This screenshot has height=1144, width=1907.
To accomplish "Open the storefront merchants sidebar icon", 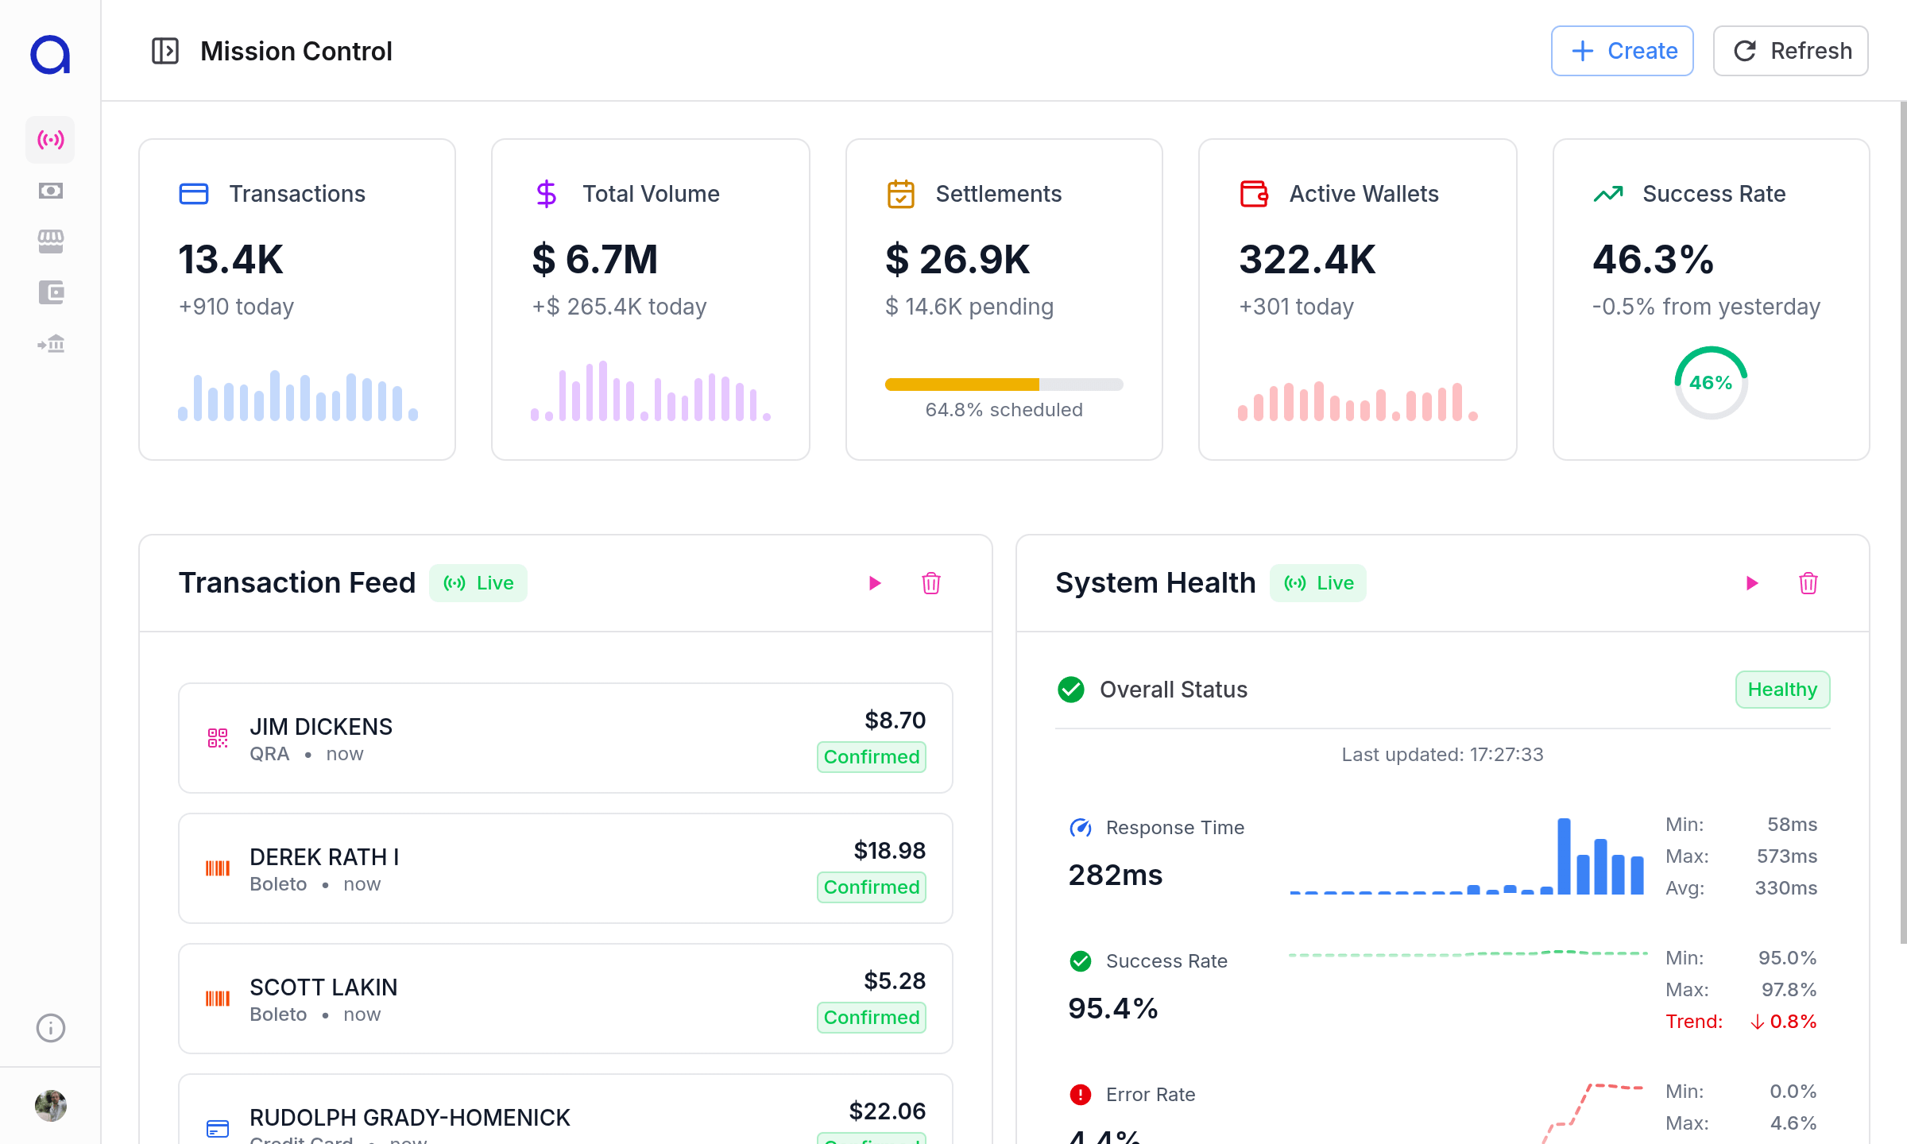I will pos(50,242).
